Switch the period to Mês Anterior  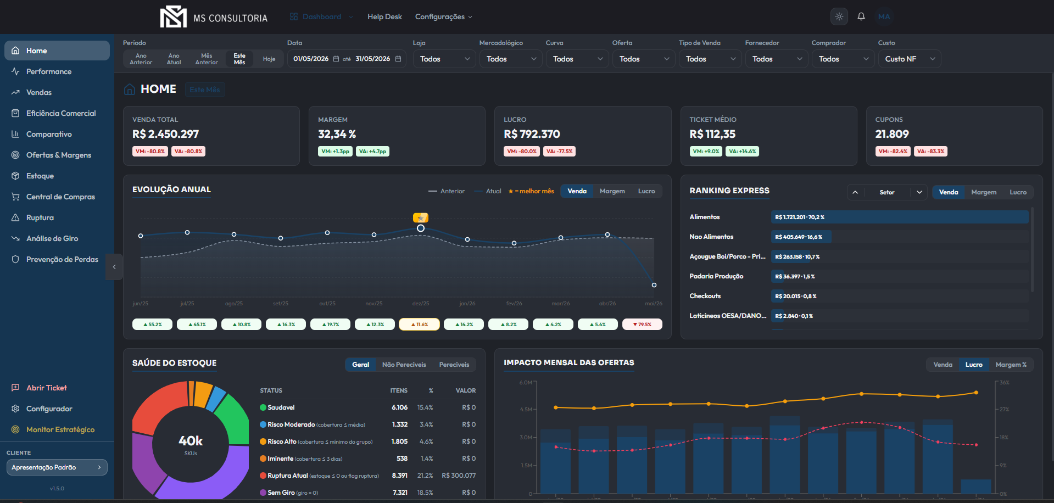[x=207, y=59]
